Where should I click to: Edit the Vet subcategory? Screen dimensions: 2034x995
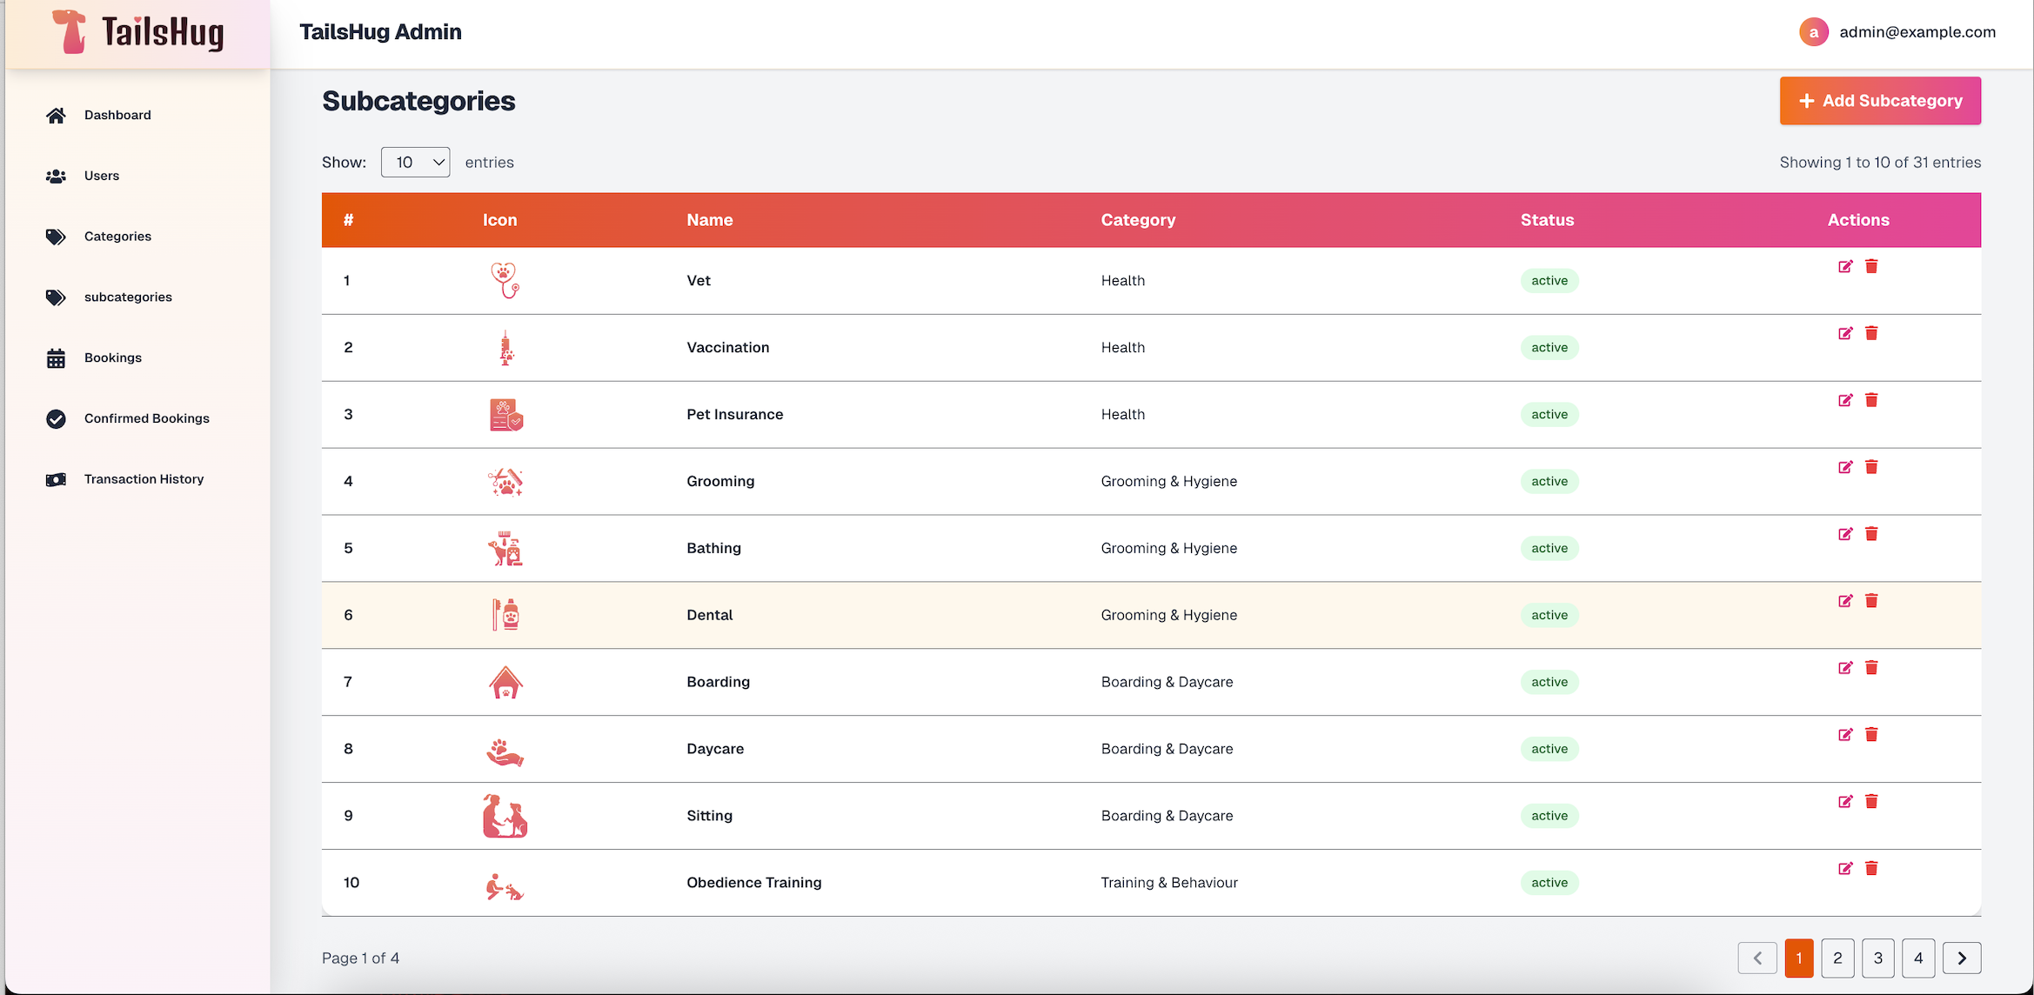pos(1845,266)
